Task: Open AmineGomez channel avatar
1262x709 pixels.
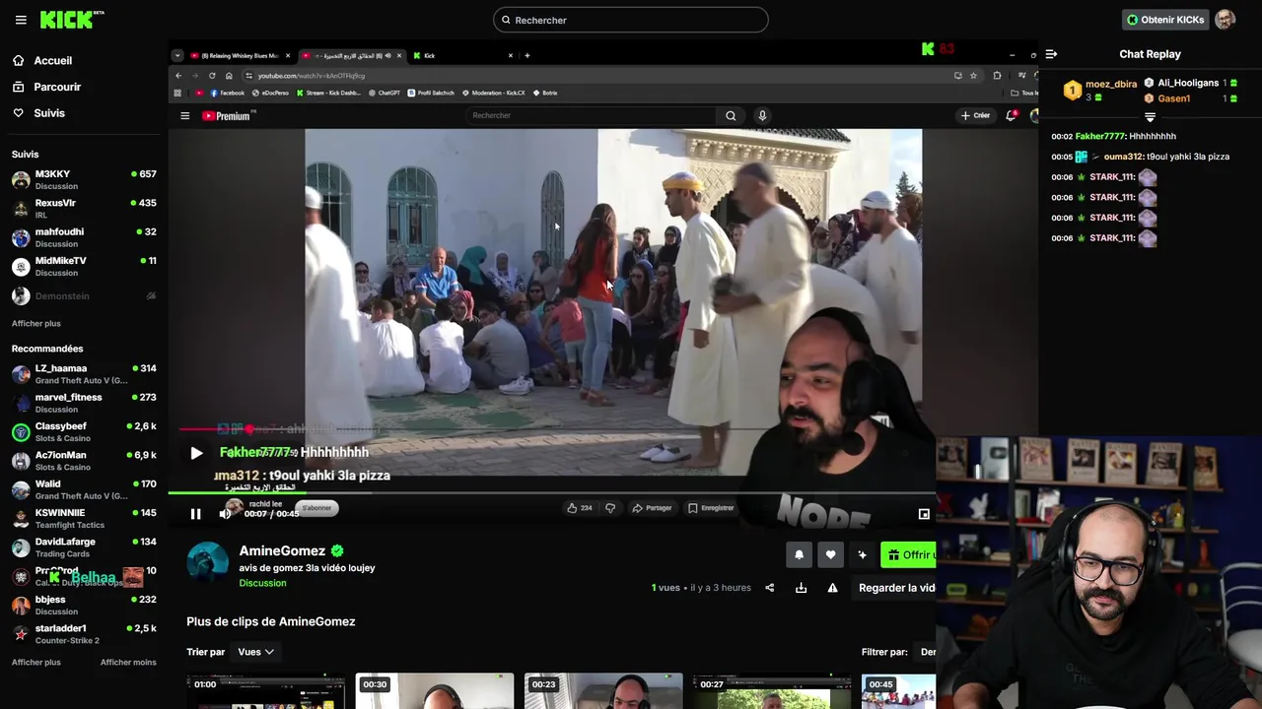Action: coord(207,562)
